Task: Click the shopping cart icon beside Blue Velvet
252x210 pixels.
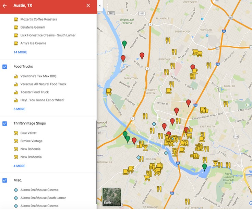Action: 15,133
